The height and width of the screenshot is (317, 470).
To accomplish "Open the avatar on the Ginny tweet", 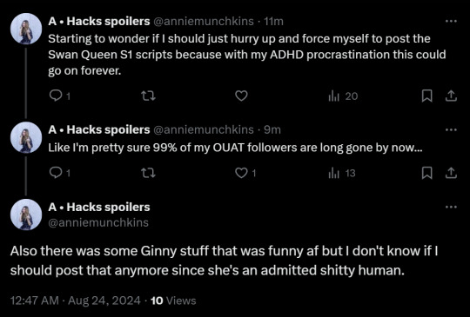I will coord(26,215).
